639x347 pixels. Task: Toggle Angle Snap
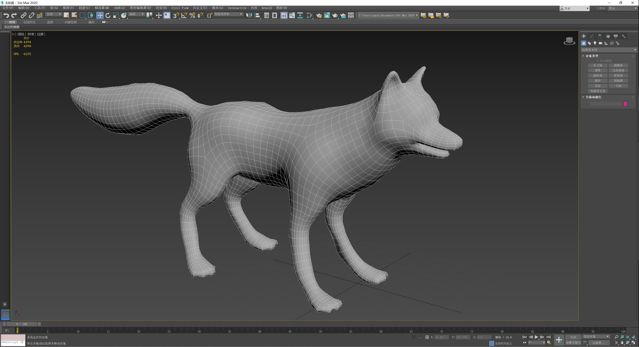(x=184, y=15)
